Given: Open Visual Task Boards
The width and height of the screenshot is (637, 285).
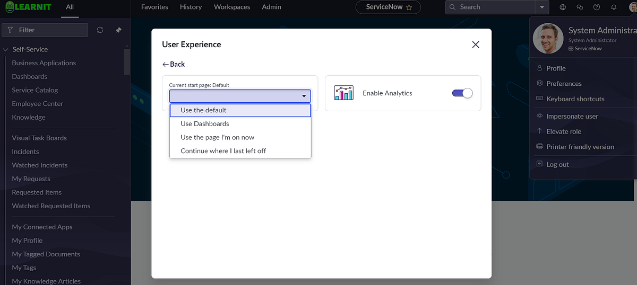Looking at the screenshot, I should click(x=39, y=138).
